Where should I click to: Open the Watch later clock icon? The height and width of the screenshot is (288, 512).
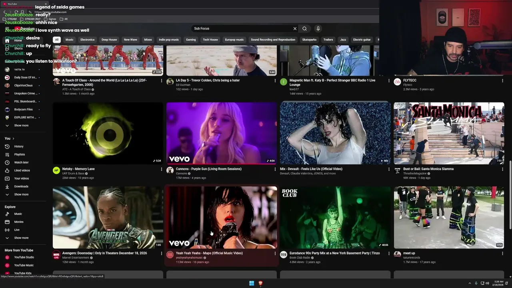(7, 162)
